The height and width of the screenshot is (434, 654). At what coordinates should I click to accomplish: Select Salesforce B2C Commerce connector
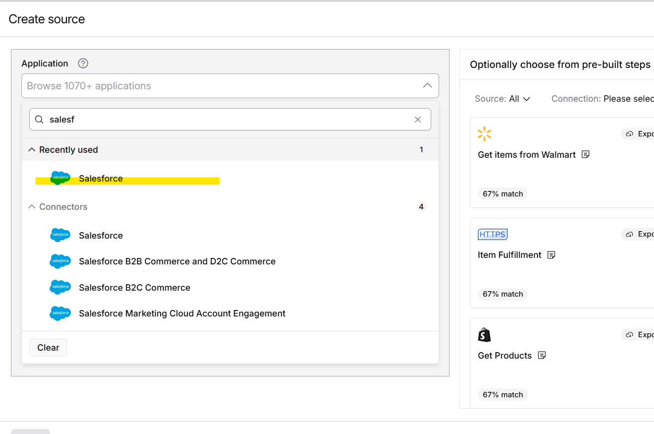coord(134,287)
